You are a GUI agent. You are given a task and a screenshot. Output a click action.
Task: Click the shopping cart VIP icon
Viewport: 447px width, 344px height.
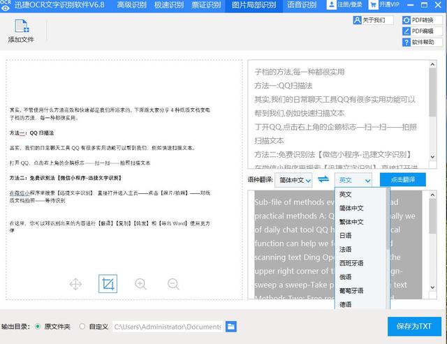coord(373,5)
